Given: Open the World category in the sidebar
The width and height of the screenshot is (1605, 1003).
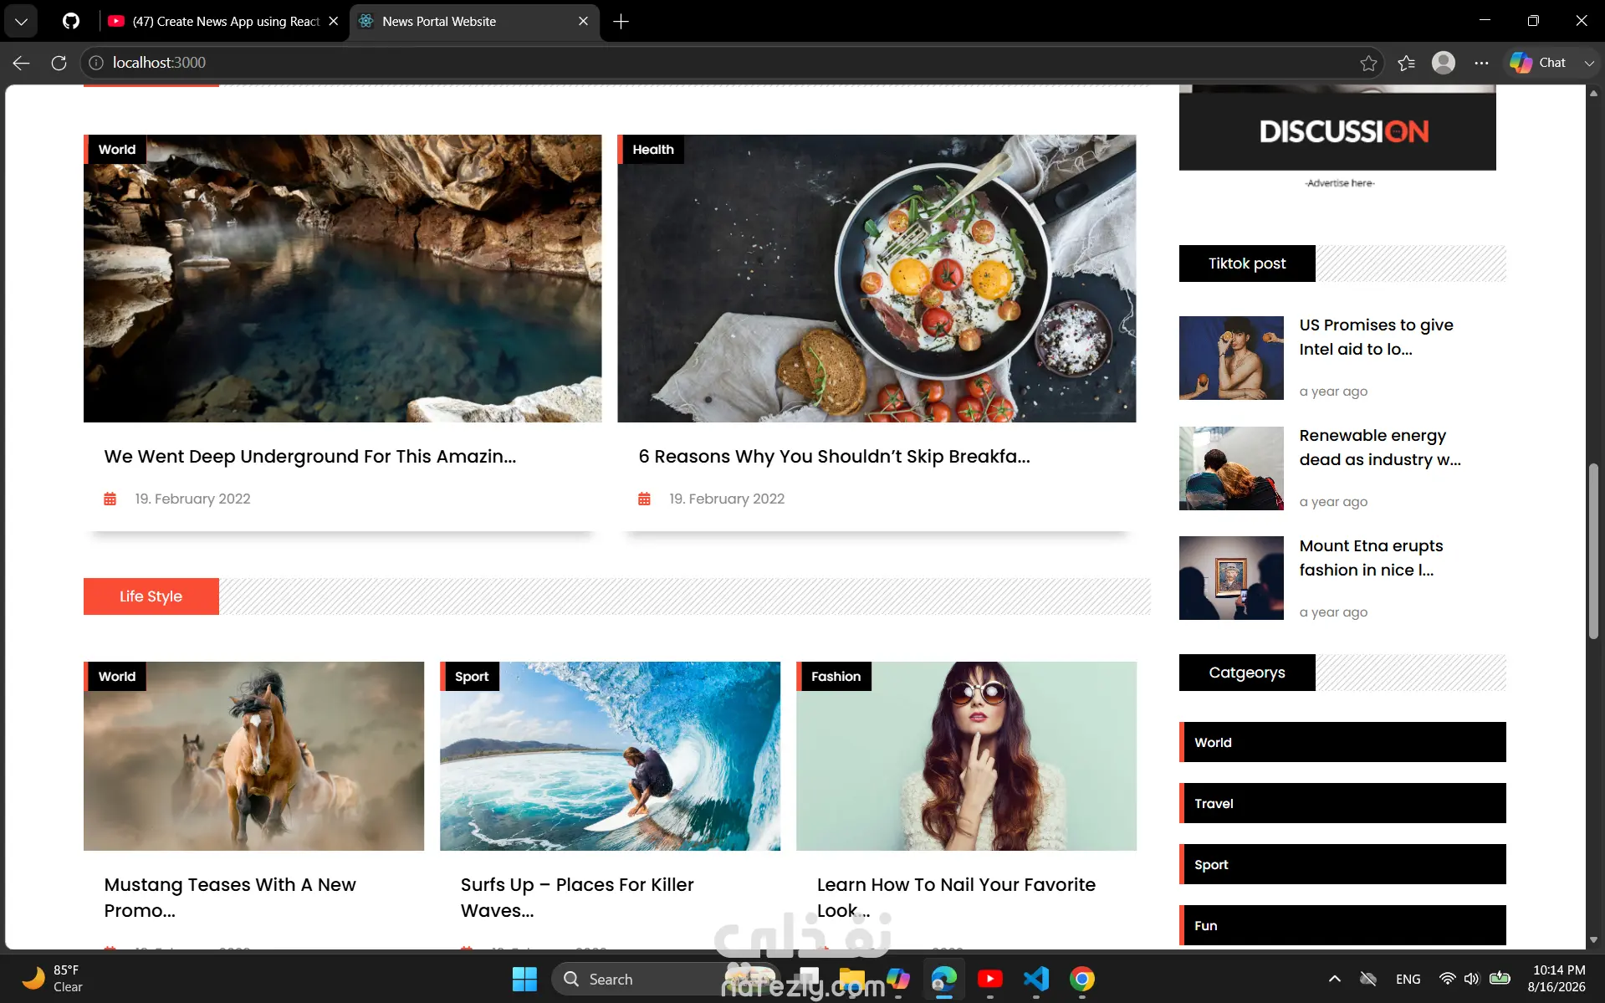Looking at the screenshot, I should pos(1342,742).
